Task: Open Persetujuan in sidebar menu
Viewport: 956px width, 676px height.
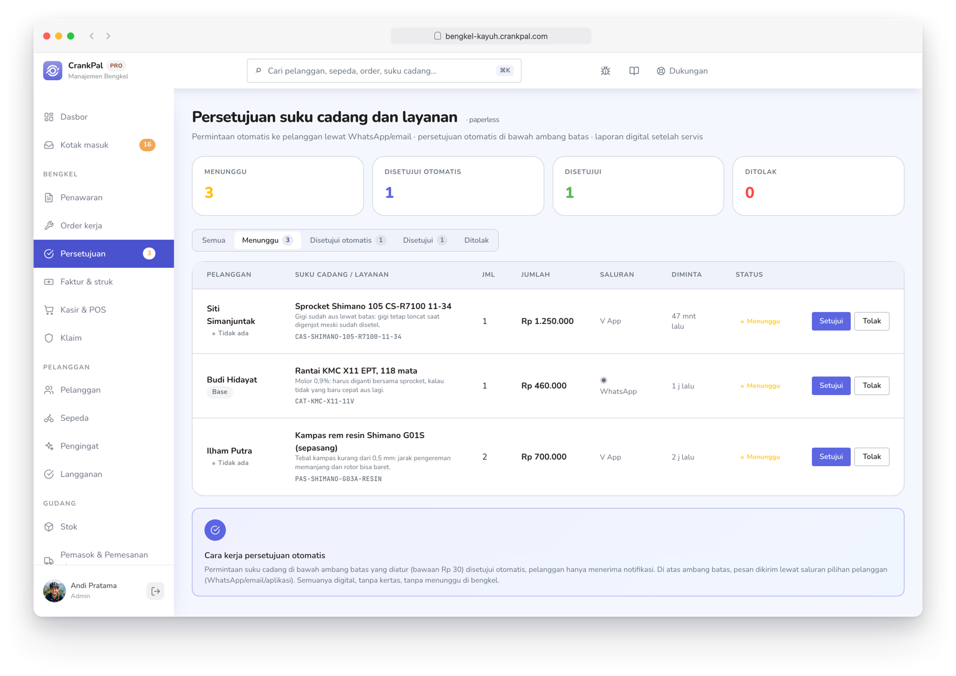Action: click(104, 254)
